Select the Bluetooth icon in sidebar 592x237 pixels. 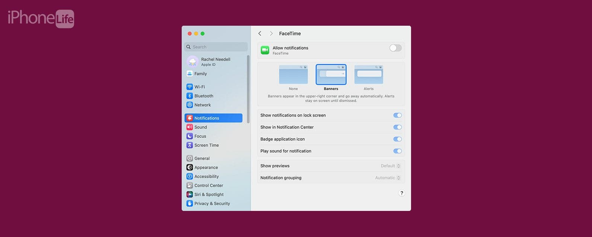pos(190,96)
